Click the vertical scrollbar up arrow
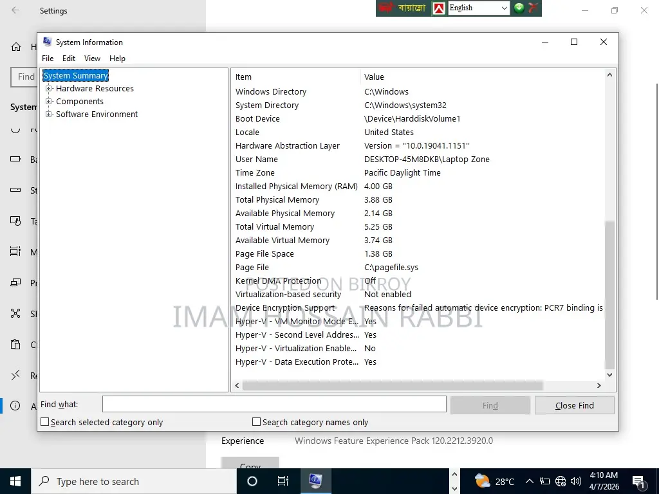This screenshot has height=494, width=659. (x=609, y=75)
